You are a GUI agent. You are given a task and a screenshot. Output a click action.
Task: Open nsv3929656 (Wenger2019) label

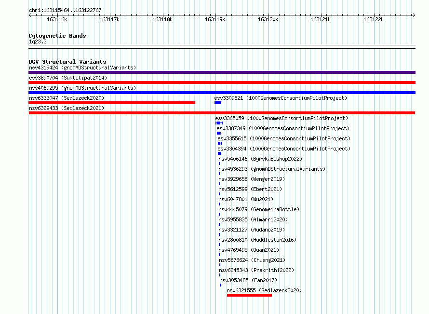tap(252, 179)
